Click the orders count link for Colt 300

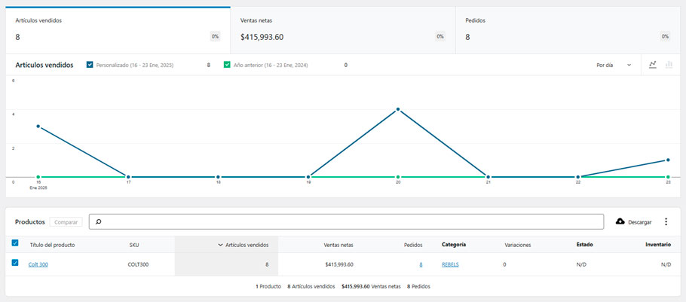[421, 264]
